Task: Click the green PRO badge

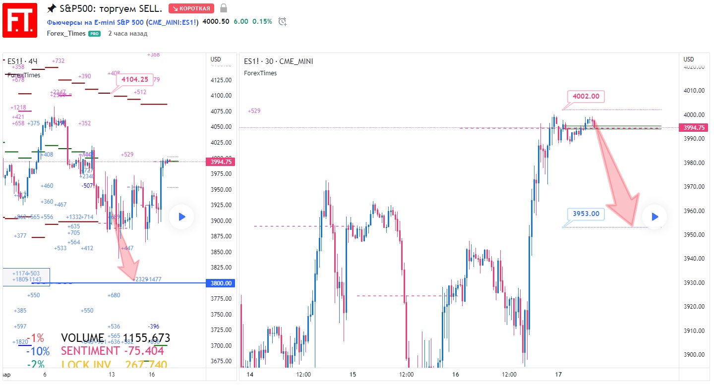Action: [94, 34]
